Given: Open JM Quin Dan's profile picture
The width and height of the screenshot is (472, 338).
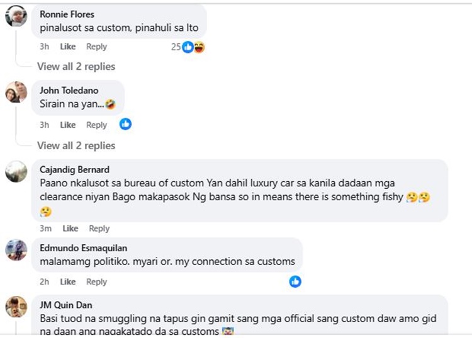Looking at the screenshot, I should pyautogui.click(x=16, y=307).
